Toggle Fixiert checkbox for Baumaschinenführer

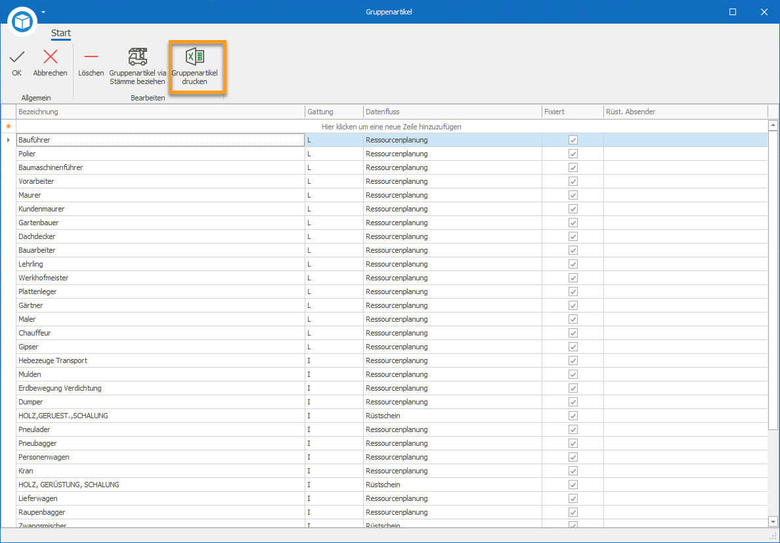click(573, 167)
